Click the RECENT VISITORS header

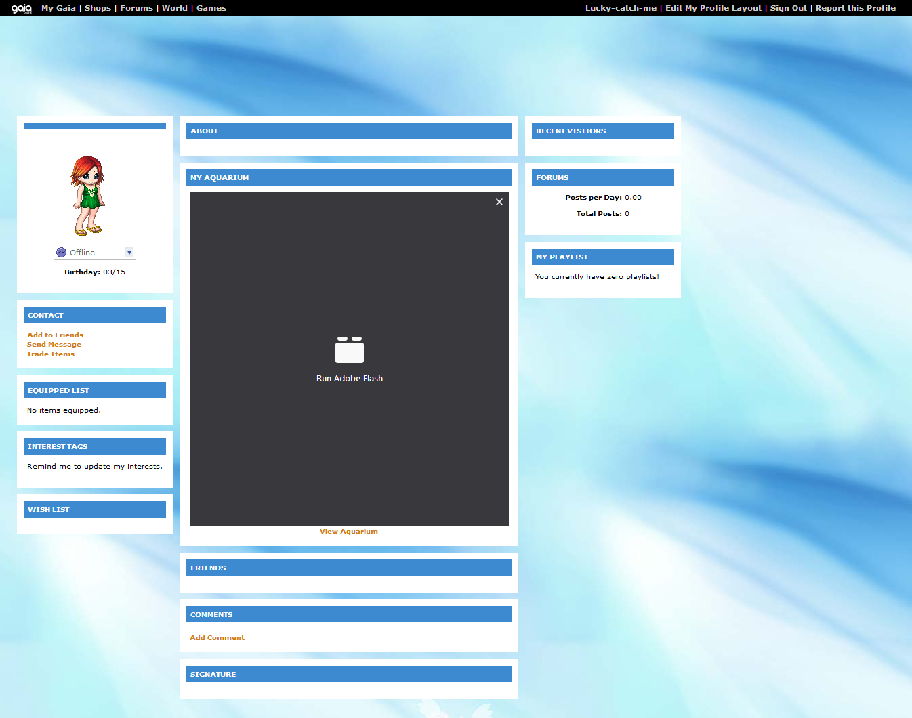click(603, 131)
